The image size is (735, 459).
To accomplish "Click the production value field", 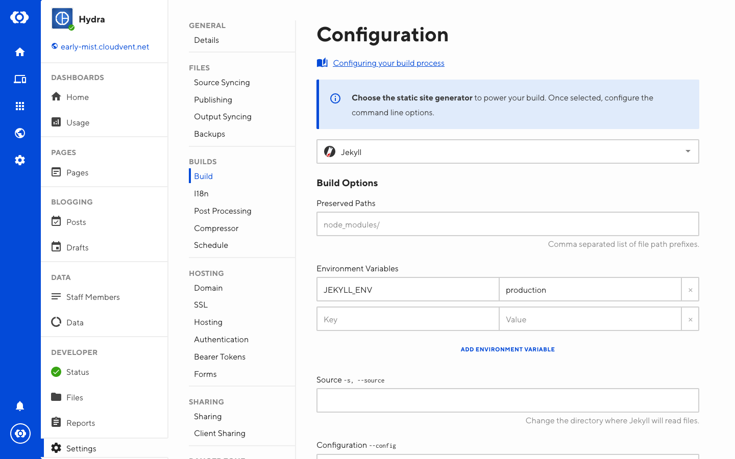I will click(x=590, y=290).
